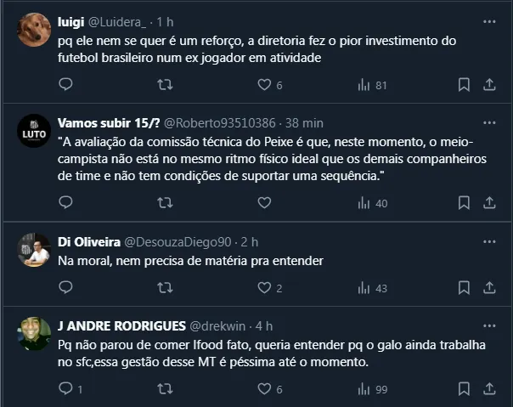Retweet the Vamos subir 15/? post
513x407 pixels.
pos(166,203)
